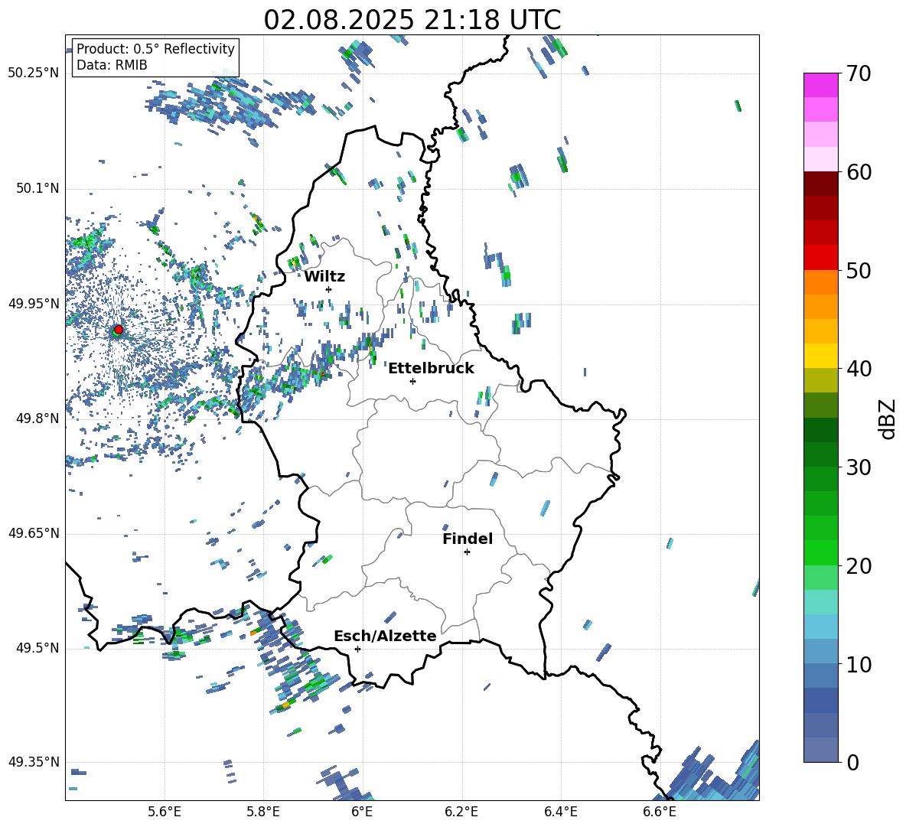
Task: Click the Esch/Alzette city label
Action: point(385,636)
